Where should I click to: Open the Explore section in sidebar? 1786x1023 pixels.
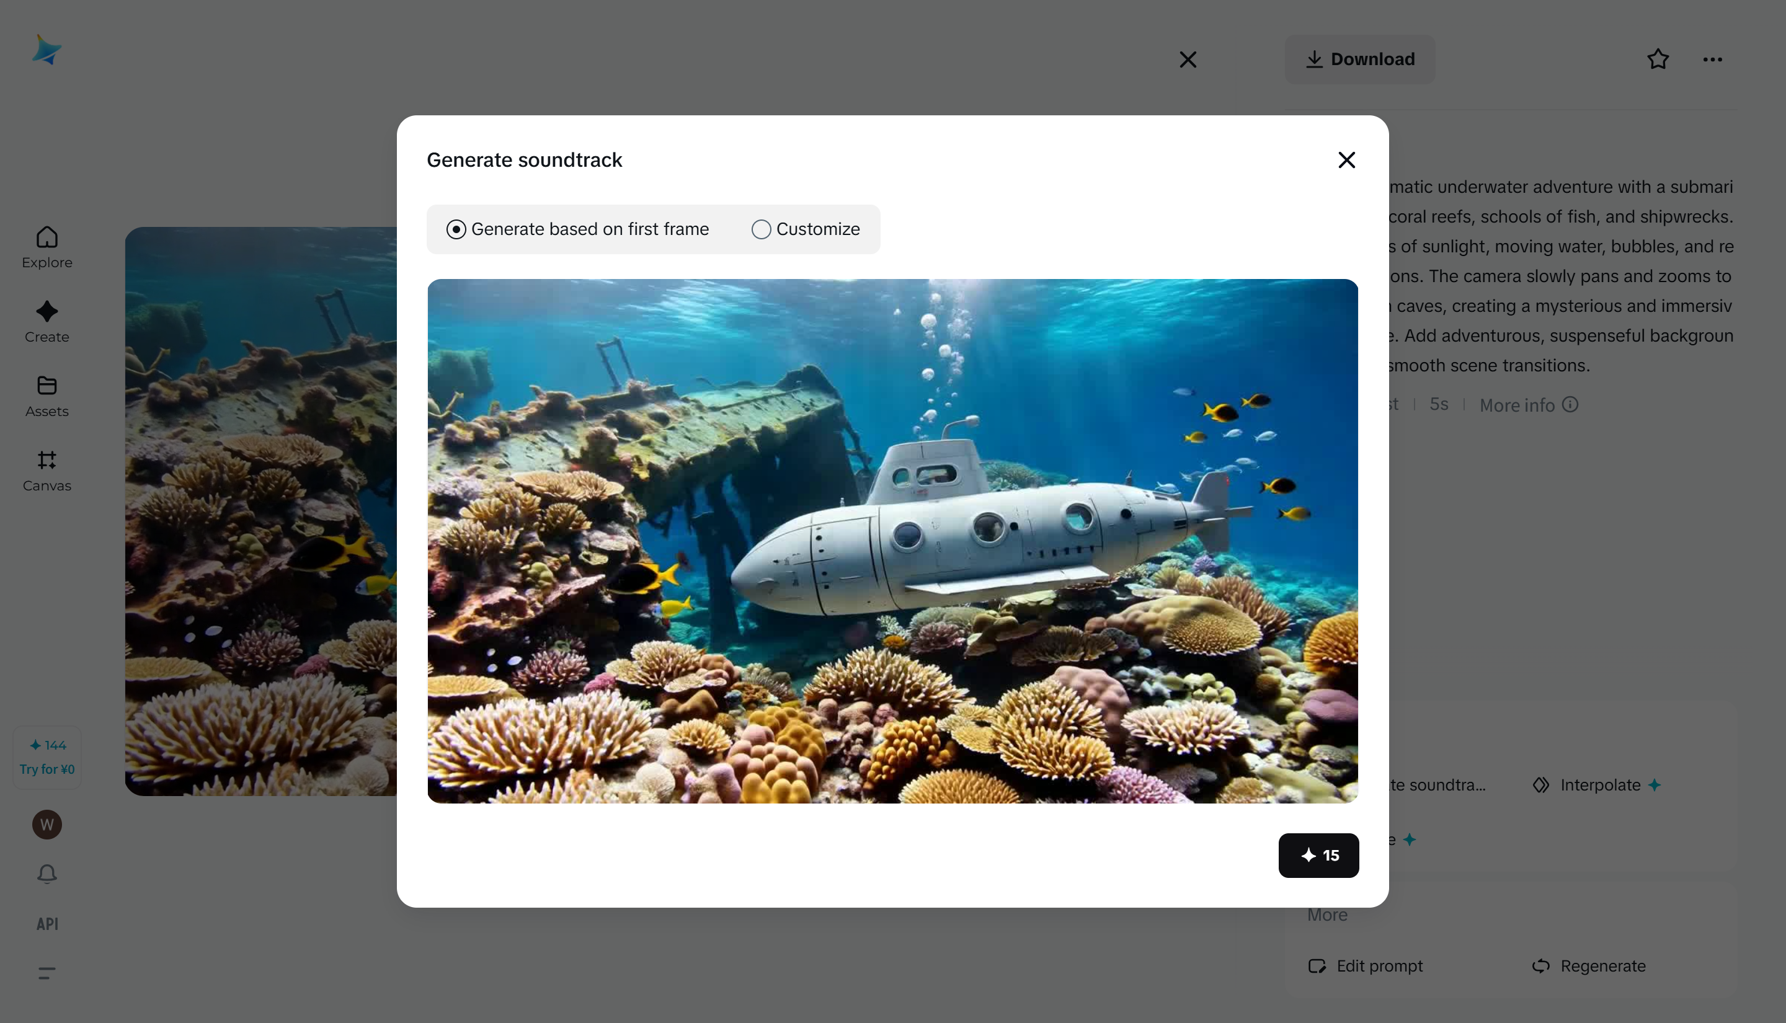[47, 247]
